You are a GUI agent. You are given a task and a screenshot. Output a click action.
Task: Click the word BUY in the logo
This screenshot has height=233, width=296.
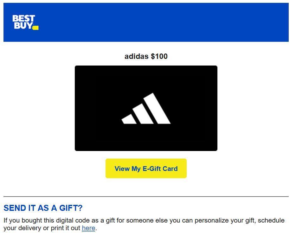click(x=23, y=26)
